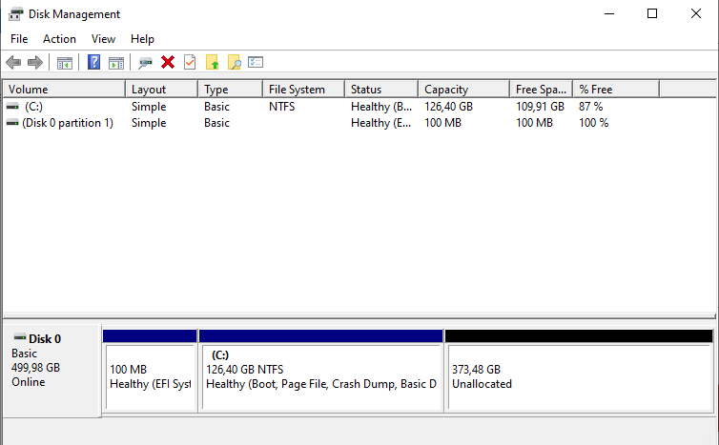Click the yellow page green arrow icon
The height and width of the screenshot is (445, 719).
pyautogui.click(x=213, y=63)
